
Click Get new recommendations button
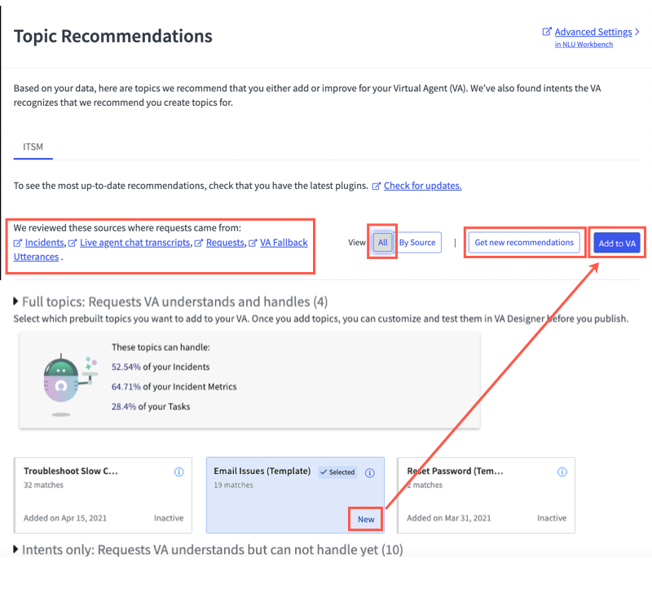pyautogui.click(x=524, y=242)
